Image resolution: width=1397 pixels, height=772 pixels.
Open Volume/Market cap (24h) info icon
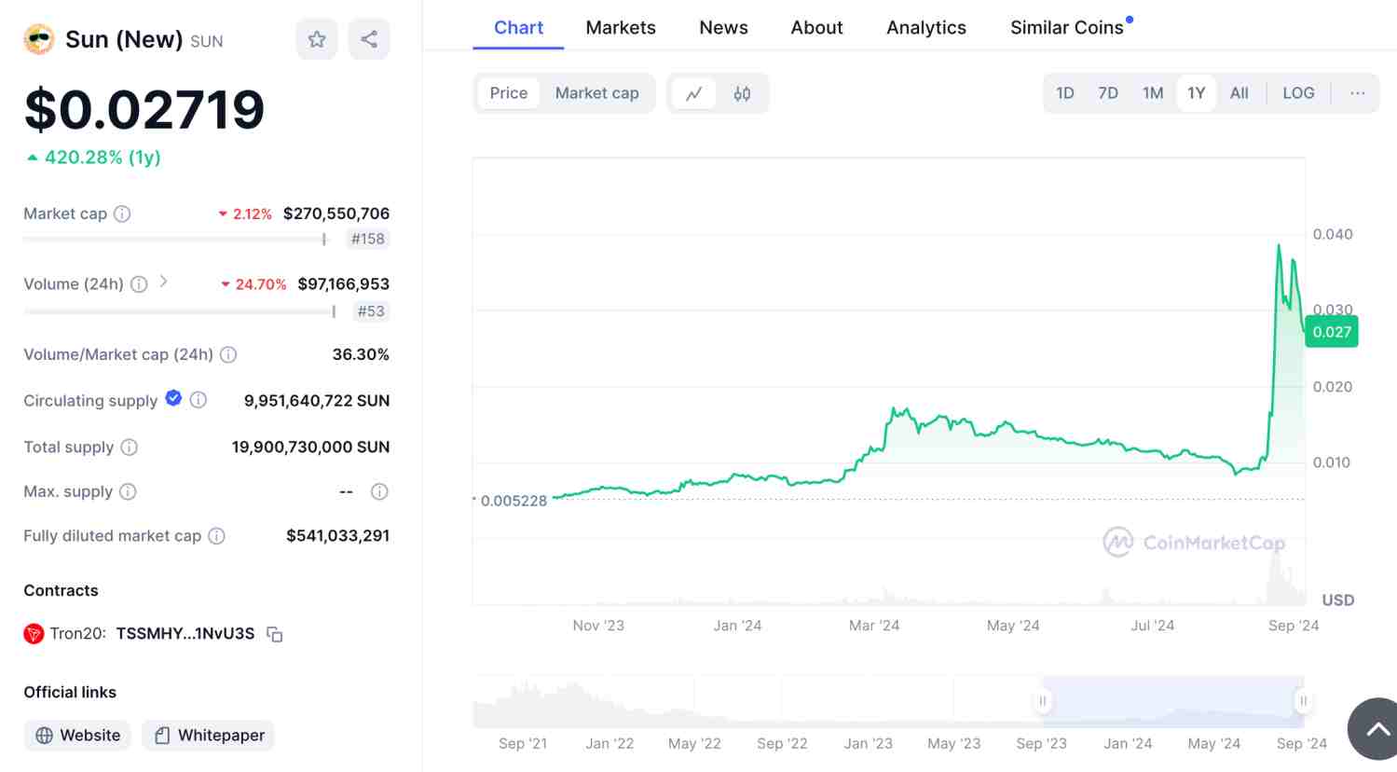tap(228, 354)
